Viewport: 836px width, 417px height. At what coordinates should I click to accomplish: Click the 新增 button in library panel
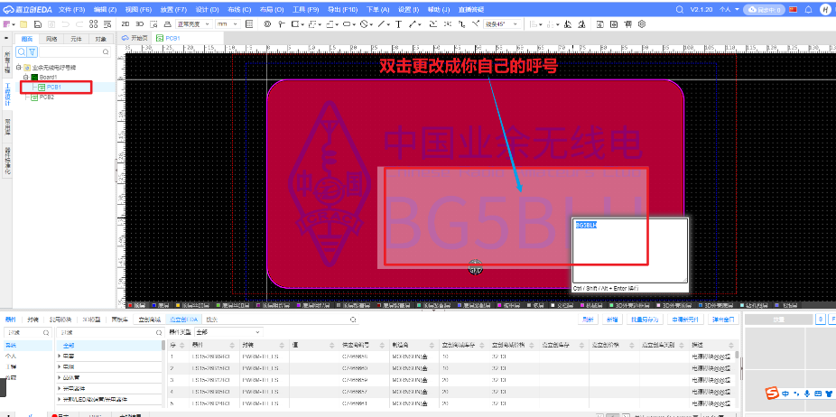[x=610, y=320]
